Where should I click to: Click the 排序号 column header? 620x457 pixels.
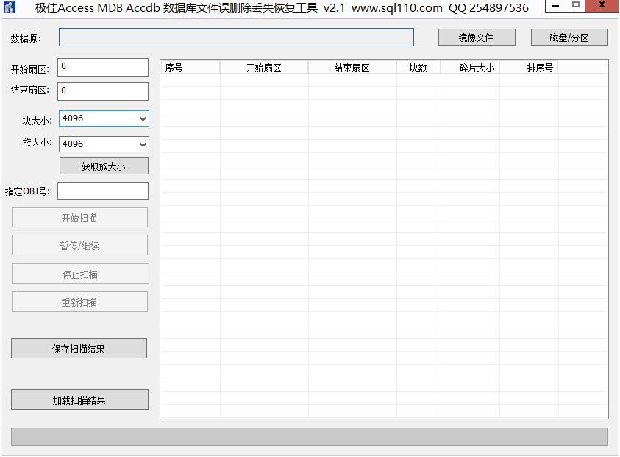point(529,68)
